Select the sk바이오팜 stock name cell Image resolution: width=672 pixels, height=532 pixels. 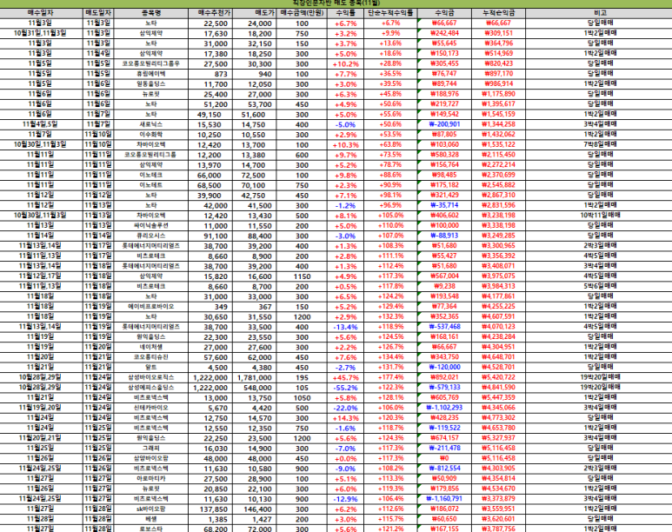151,509
